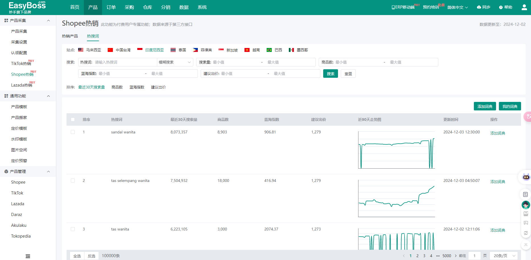Focus the 热搜词 keyword input
The image size is (531, 260).
coord(125,62)
